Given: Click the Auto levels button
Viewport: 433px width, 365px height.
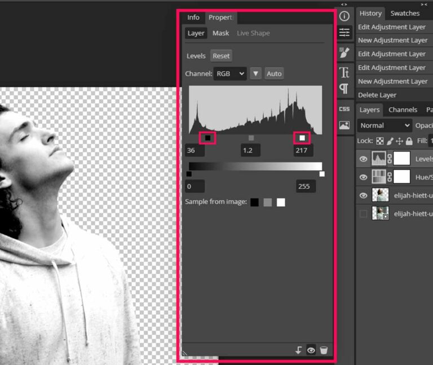Looking at the screenshot, I should [274, 74].
